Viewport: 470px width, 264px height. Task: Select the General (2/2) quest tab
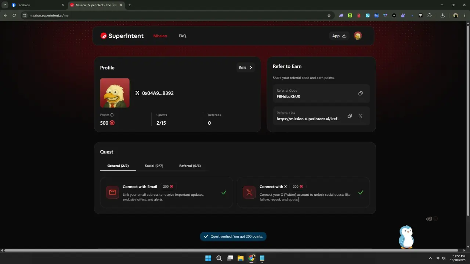point(118,166)
